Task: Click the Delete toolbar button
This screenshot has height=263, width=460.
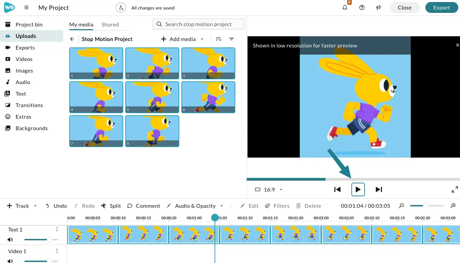Action: click(308, 206)
